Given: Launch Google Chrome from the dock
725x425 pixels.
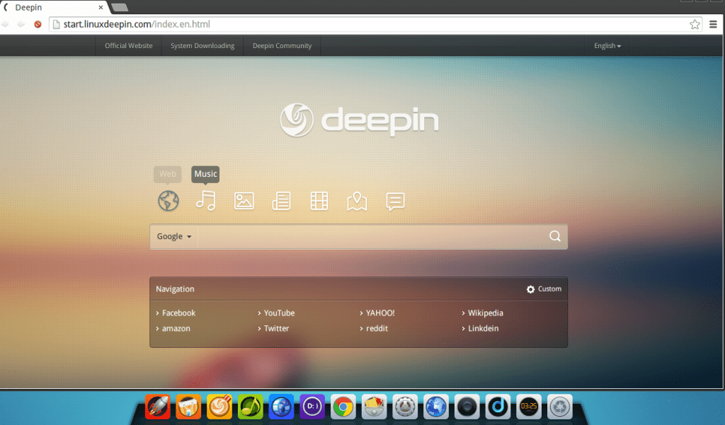Looking at the screenshot, I should pos(343,407).
